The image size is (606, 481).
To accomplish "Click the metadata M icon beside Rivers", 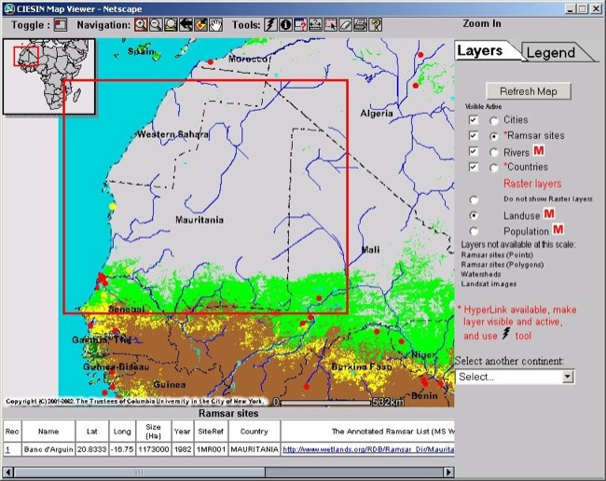I will tap(538, 151).
